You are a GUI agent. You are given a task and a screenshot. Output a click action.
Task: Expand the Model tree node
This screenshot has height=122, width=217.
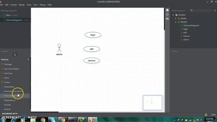click(176, 18)
